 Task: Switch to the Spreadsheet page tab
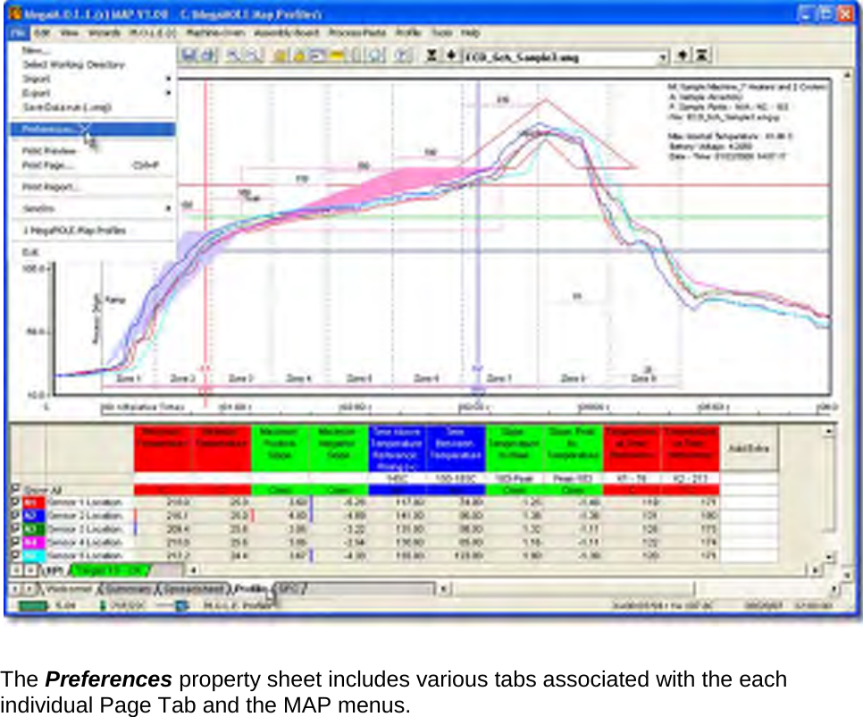coord(194,588)
